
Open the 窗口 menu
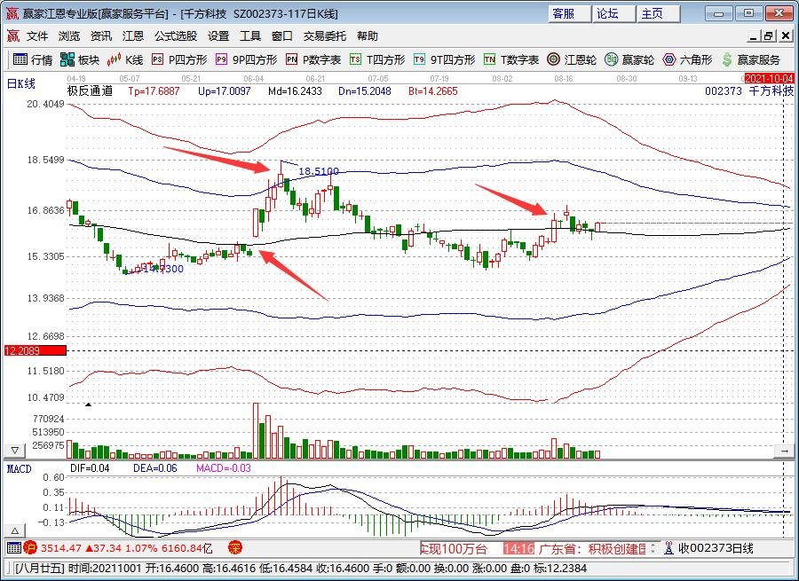pyautogui.click(x=281, y=36)
